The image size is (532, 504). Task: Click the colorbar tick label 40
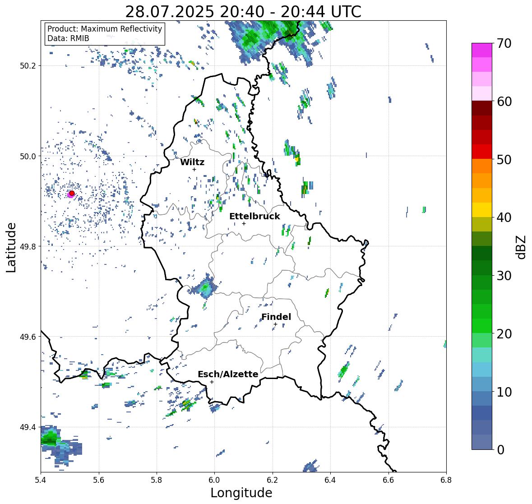click(x=504, y=217)
